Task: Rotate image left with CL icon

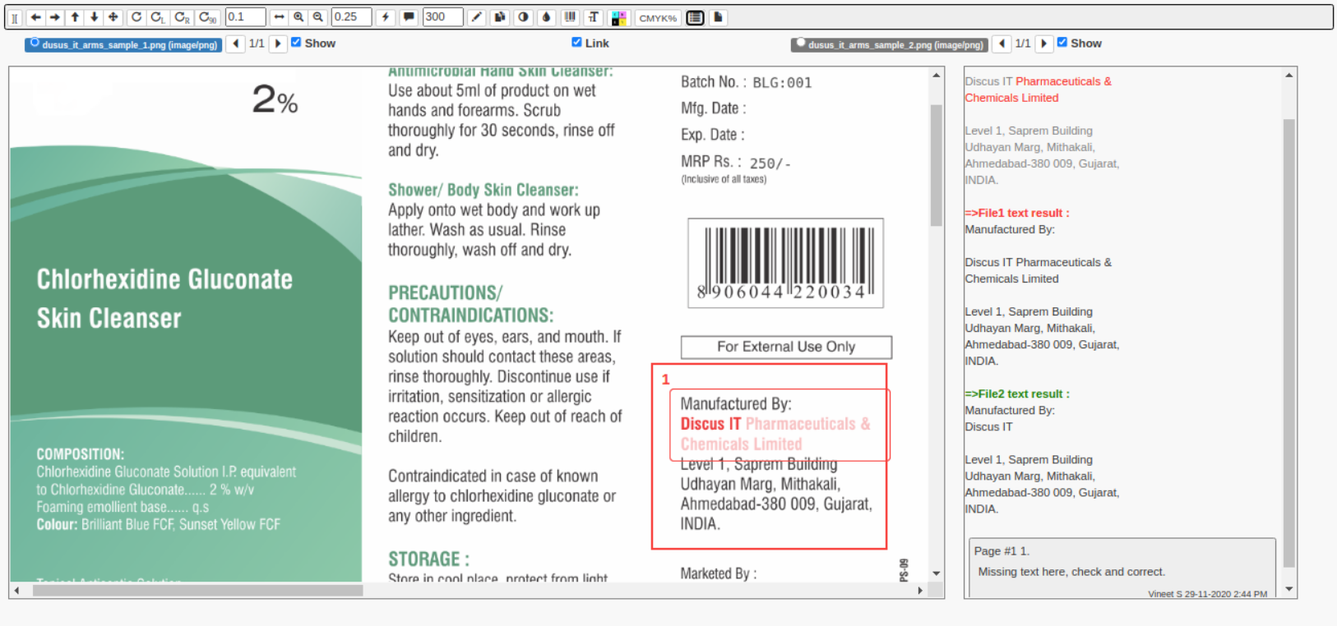Action: pyautogui.click(x=158, y=17)
